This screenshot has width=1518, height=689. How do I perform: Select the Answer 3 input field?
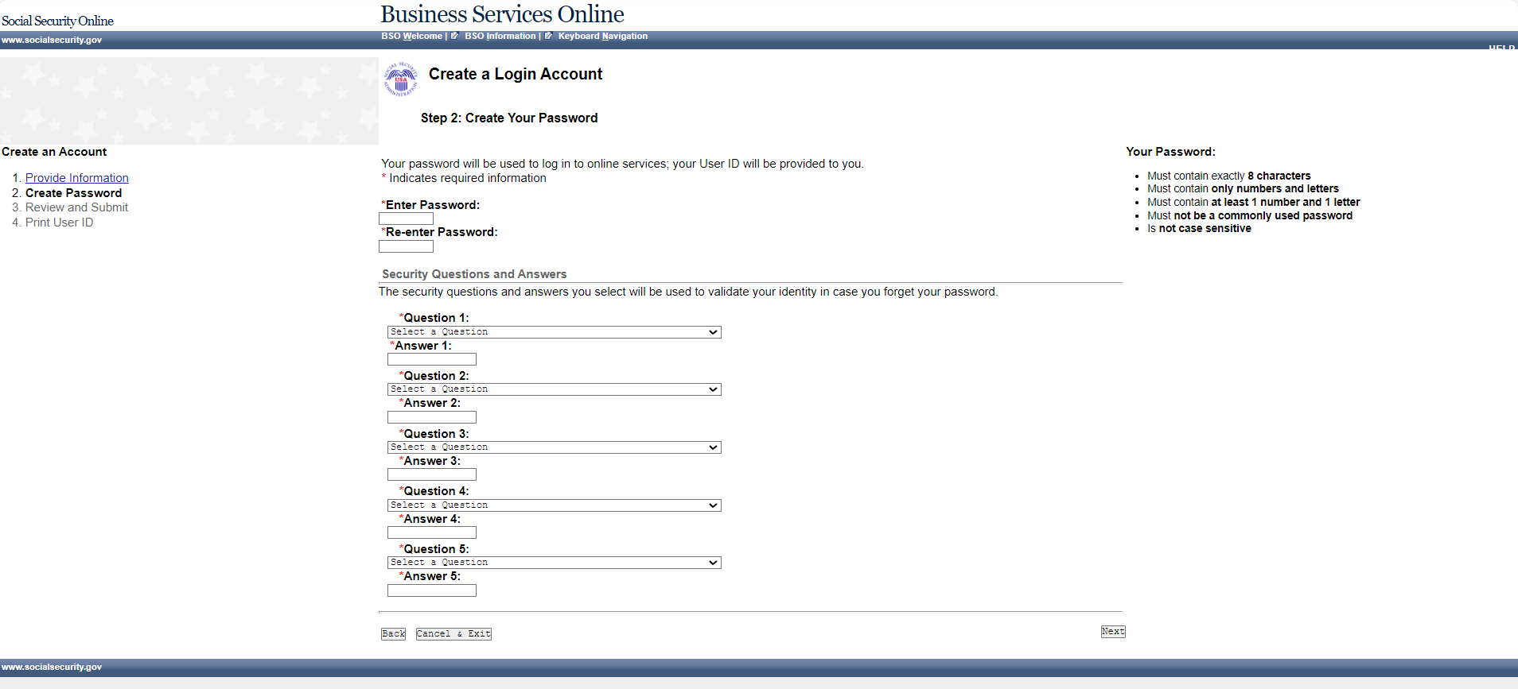point(431,475)
